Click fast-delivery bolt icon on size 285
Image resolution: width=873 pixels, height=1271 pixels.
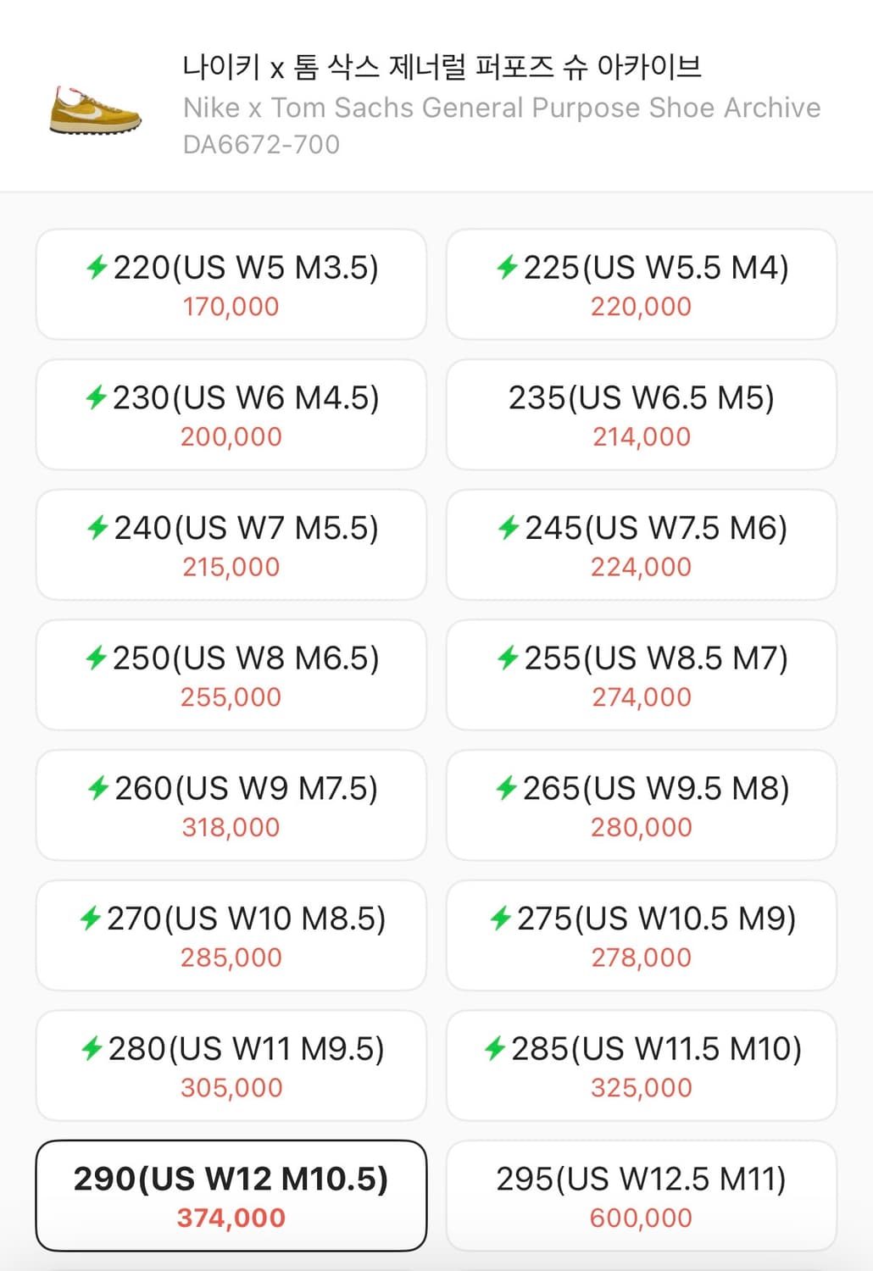(x=495, y=1049)
